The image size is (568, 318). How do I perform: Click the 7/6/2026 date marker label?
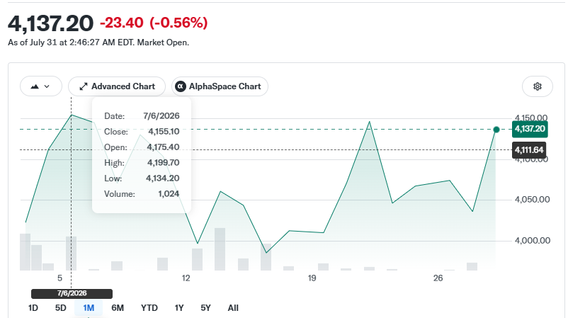[72, 293]
